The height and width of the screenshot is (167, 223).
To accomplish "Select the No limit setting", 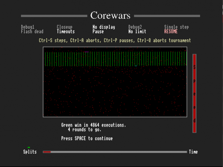I will pyautogui.click(x=137, y=32).
